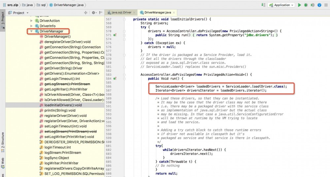Toggle the 1: Project tool window
Image resolution: width=330 pixels, height=177 pixels.
coord(3,20)
